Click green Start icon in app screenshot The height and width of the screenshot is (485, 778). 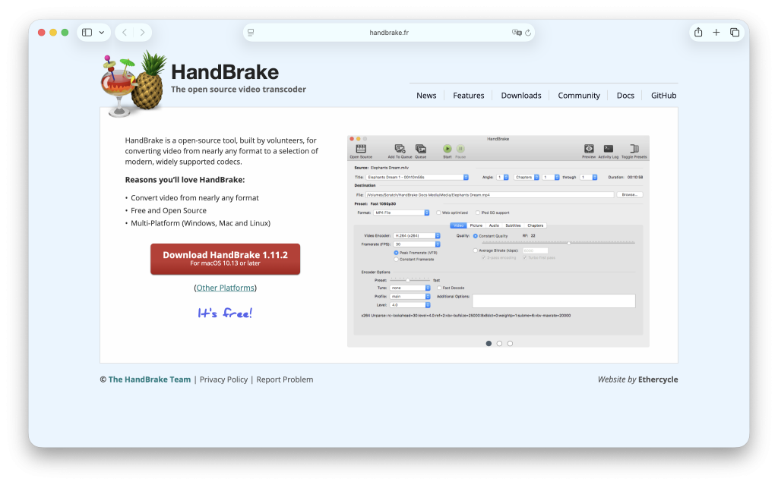click(x=447, y=150)
